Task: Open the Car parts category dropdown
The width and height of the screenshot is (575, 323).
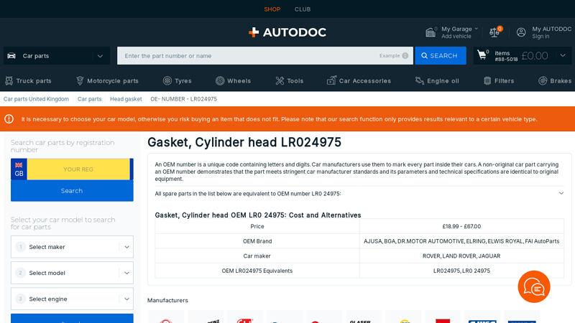Action: point(57,56)
